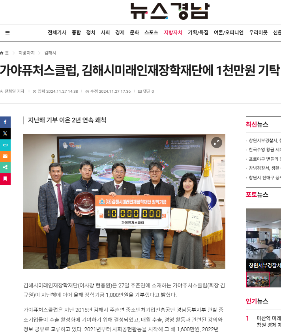Image resolution: width=281 pixels, height=334 pixels.
Task: Click the 김해시 breadcrumb link
Action: pyautogui.click(x=50, y=53)
